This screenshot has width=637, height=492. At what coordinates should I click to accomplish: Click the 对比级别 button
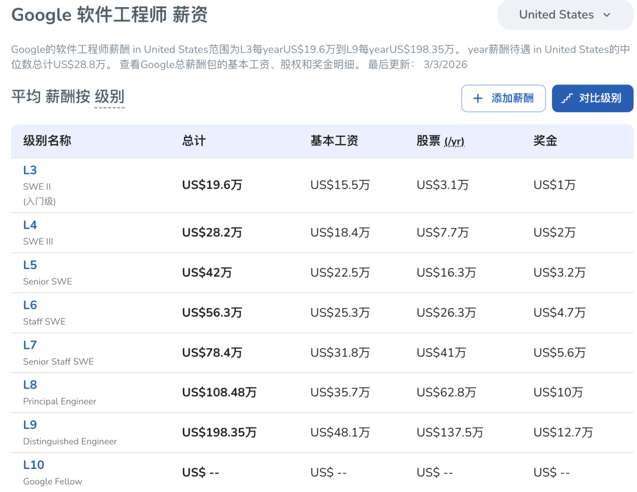pos(592,98)
